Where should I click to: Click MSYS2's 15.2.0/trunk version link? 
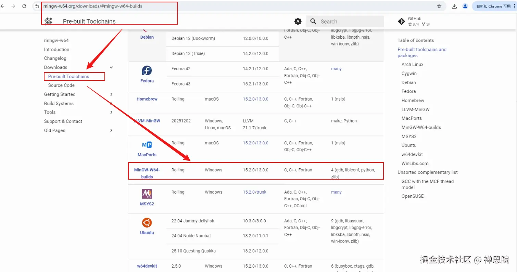tap(254, 192)
